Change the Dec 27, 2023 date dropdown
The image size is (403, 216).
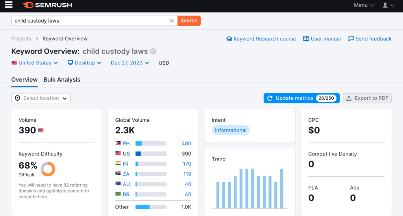tap(130, 63)
